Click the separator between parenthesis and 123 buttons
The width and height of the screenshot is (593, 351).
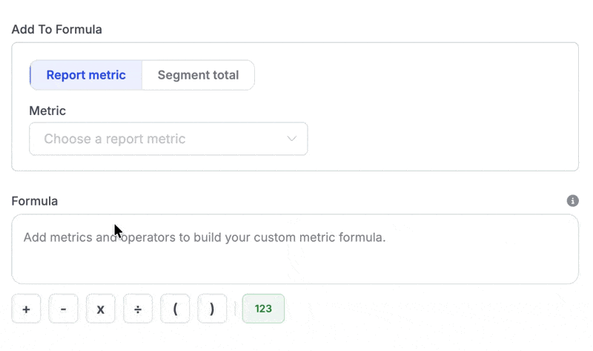tap(234, 309)
